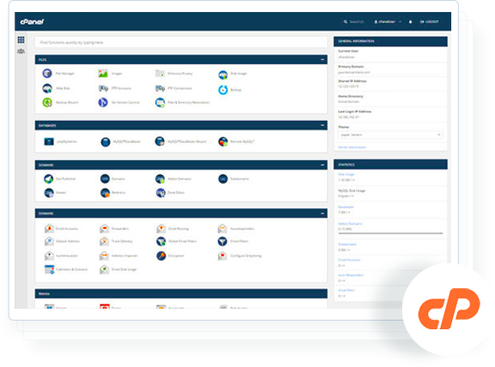The height and width of the screenshot is (367, 495).
Task: Open MySQL Databases icon
Action: point(106,142)
